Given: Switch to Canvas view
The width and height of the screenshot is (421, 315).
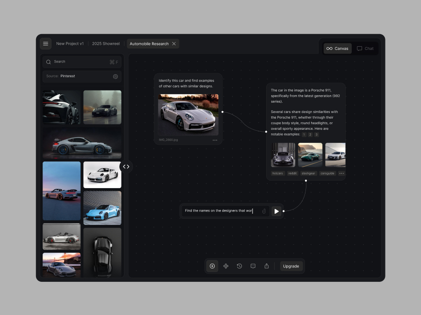Looking at the screenshot, I should [337, 49].
